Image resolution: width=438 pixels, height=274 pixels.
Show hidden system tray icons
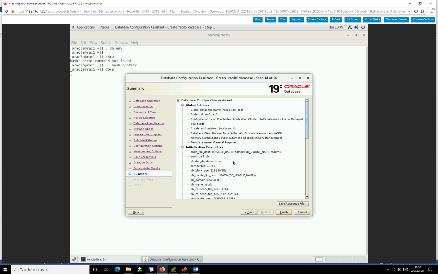pos(388,270)
